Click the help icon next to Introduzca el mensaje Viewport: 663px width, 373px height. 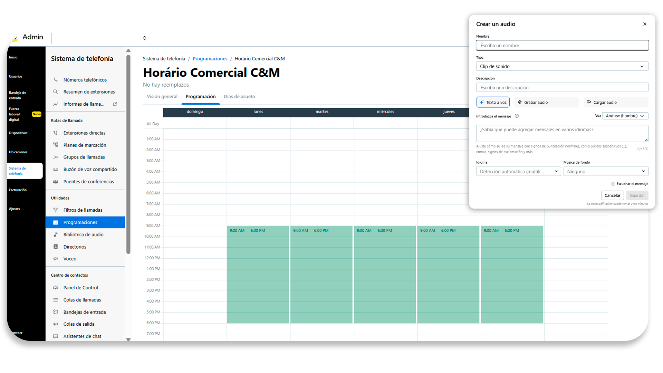517,116
